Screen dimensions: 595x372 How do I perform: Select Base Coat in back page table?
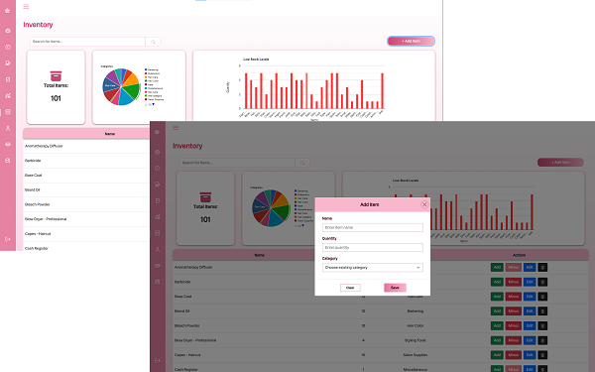34,176
